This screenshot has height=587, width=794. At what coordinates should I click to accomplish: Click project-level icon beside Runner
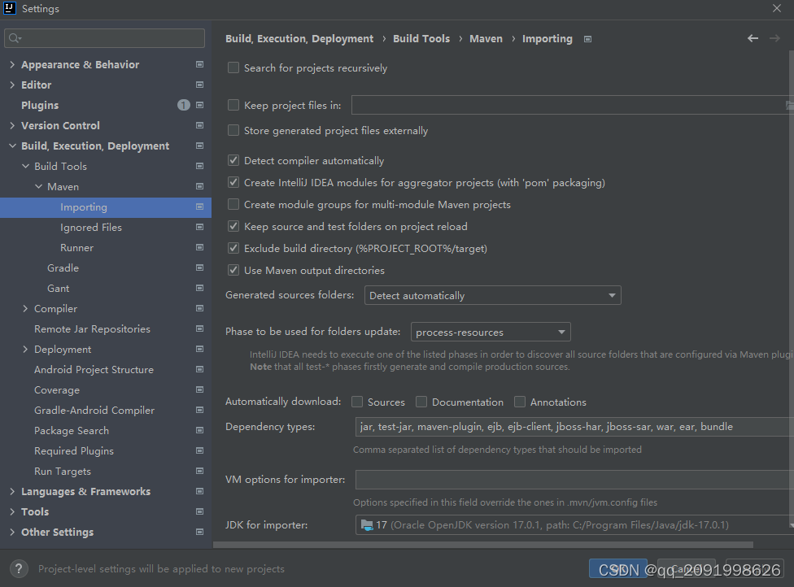tap(199, 247)
